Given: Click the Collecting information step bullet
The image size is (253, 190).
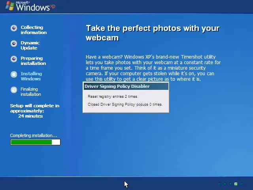Looking at the screenshot, I should point(14,28).
